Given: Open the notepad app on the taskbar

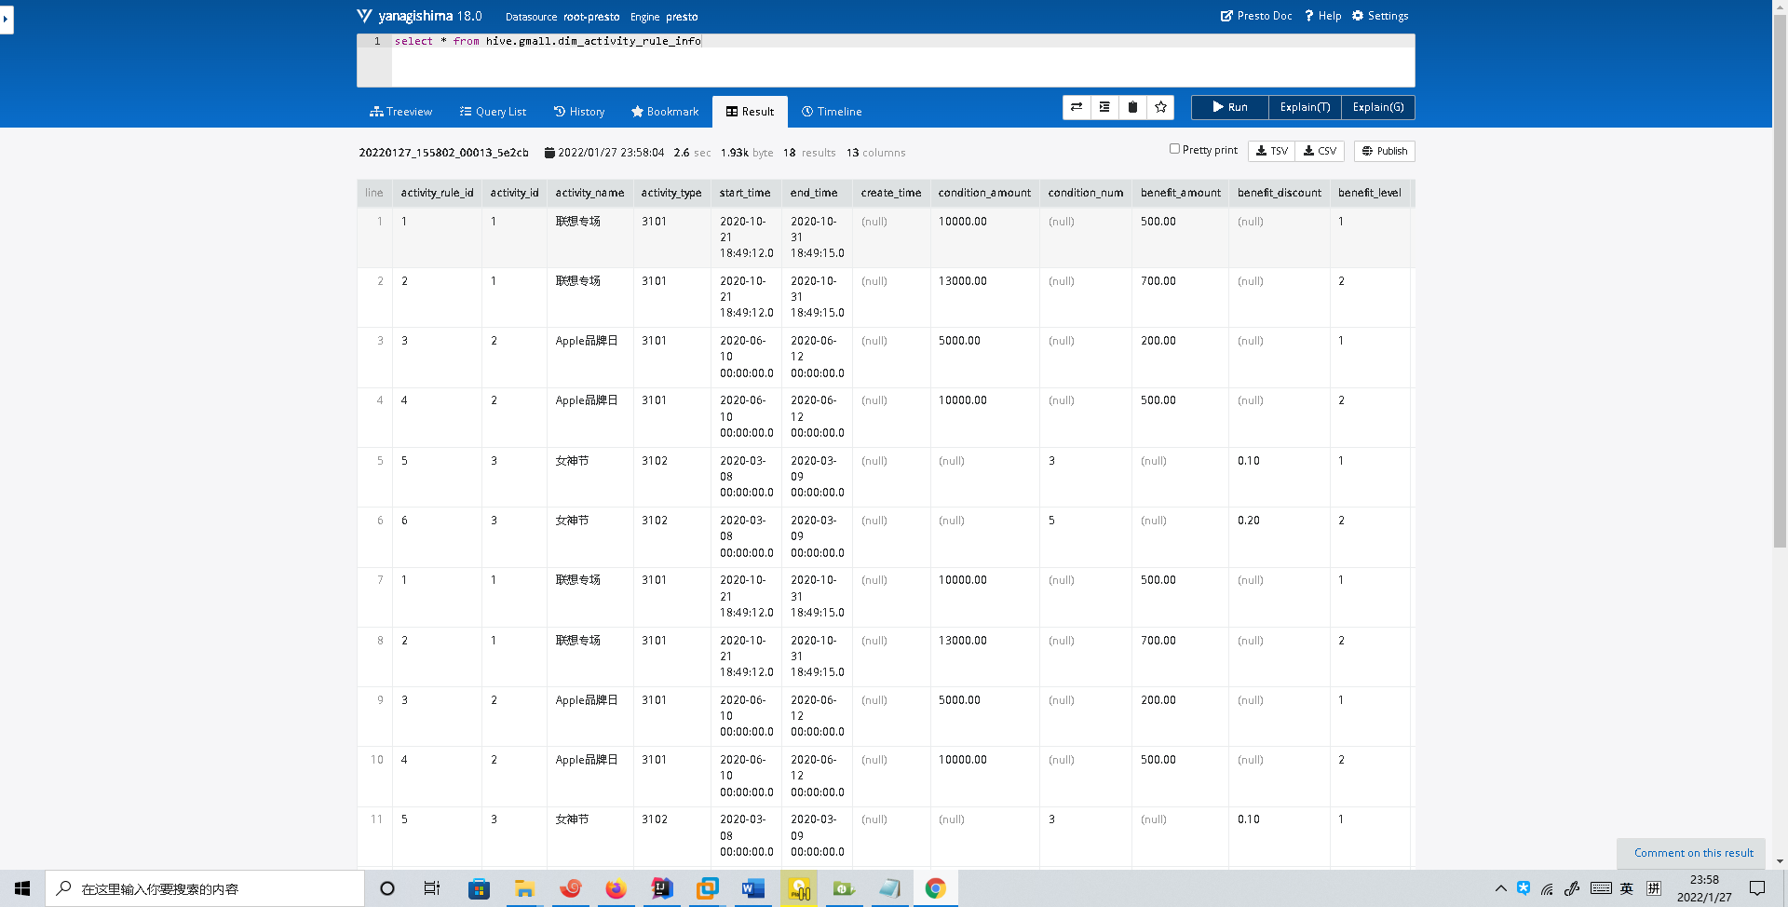Looking at the screenshot, I should (x=889, y=888).
